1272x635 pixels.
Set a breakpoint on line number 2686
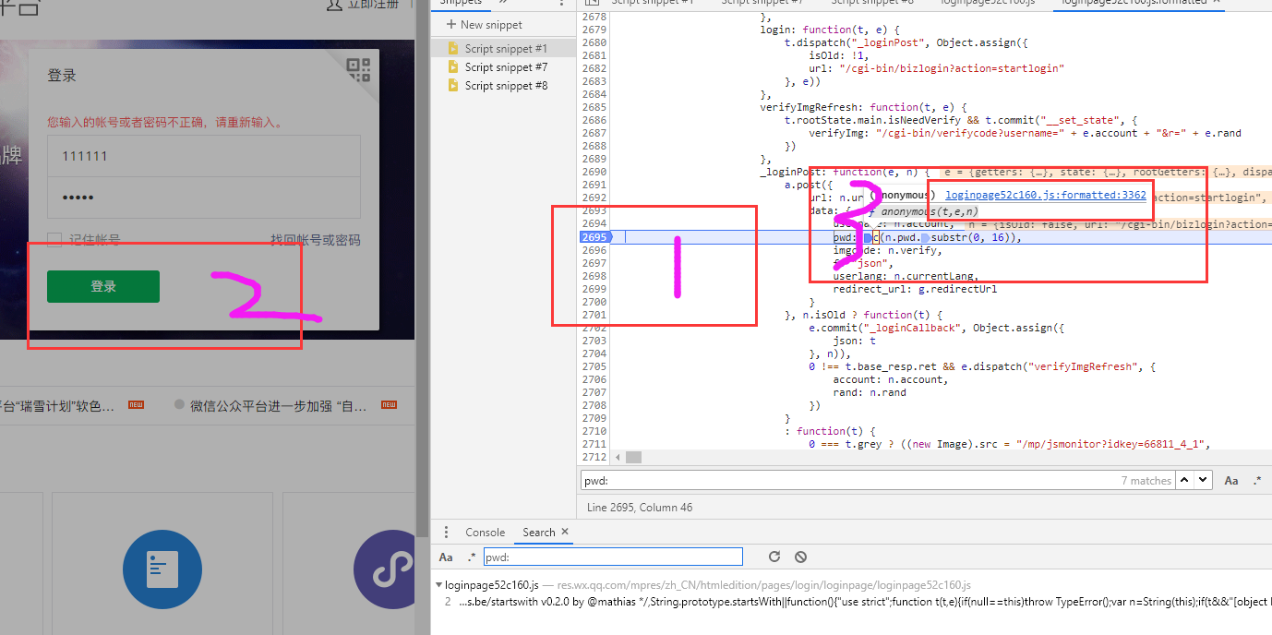pos(595,120)
